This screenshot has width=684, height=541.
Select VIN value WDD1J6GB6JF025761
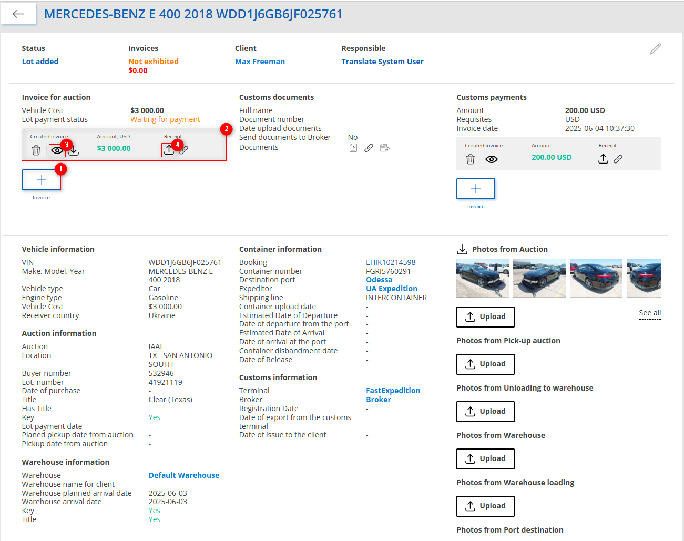click(x=185, y=262)
